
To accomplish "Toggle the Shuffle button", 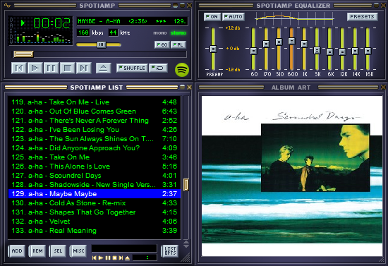I will pyautogui.click(x=132, y=68).
